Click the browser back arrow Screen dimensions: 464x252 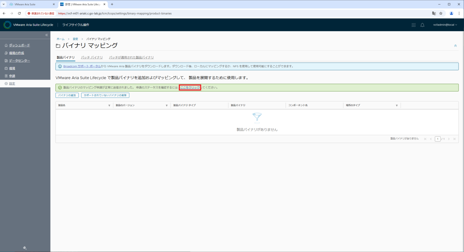(x=4, y=14)
